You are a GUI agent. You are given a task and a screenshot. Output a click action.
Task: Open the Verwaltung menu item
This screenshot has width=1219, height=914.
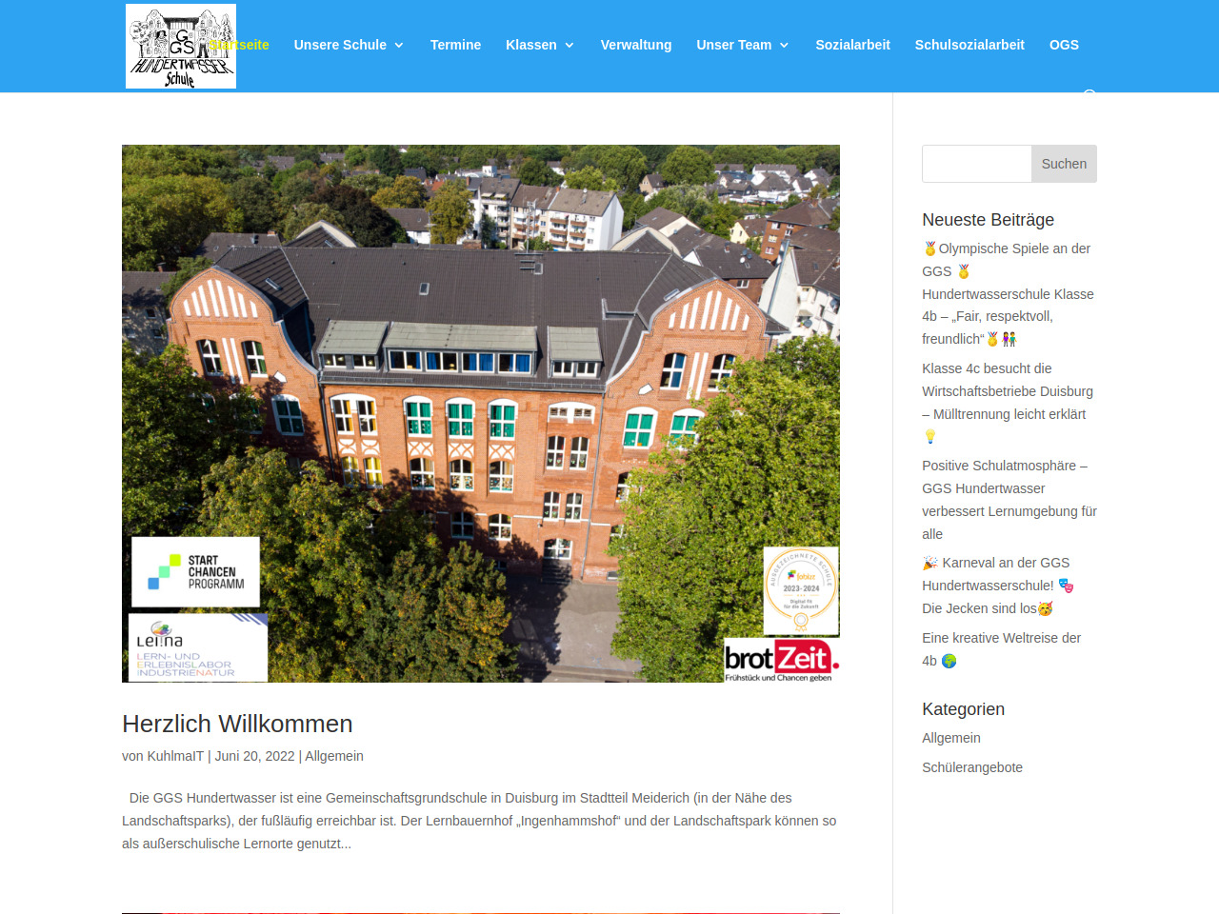click(636, 45)
